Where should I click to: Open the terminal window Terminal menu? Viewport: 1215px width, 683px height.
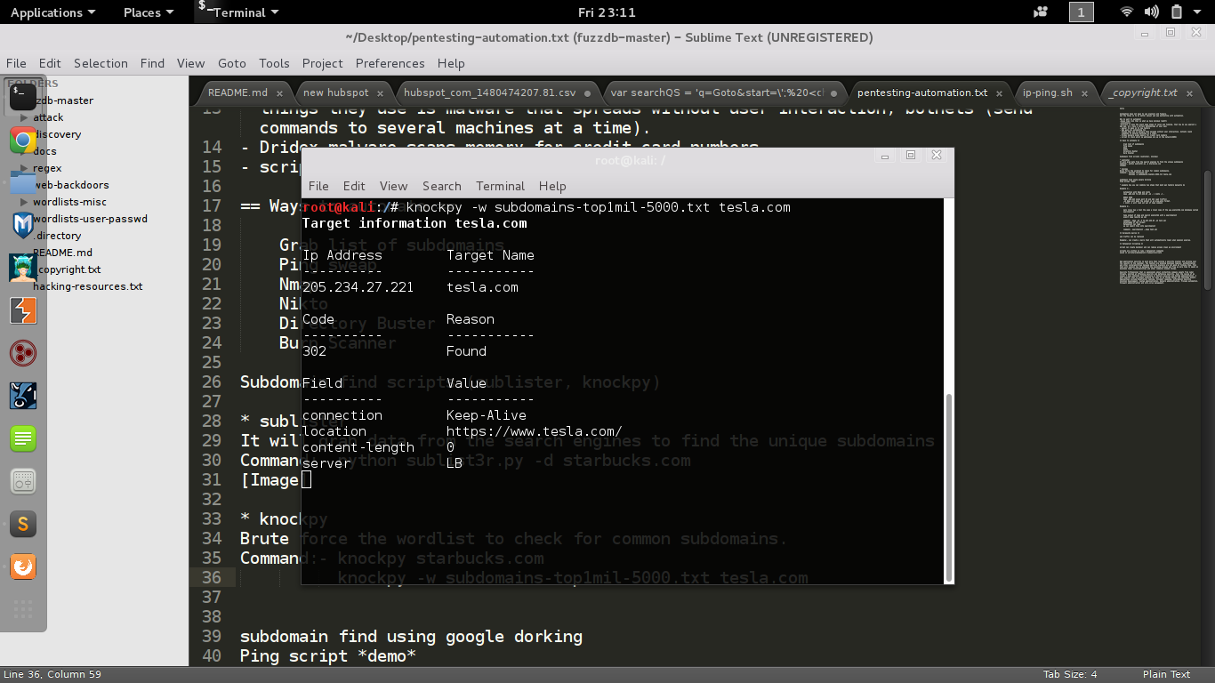(x=500, y=186)
